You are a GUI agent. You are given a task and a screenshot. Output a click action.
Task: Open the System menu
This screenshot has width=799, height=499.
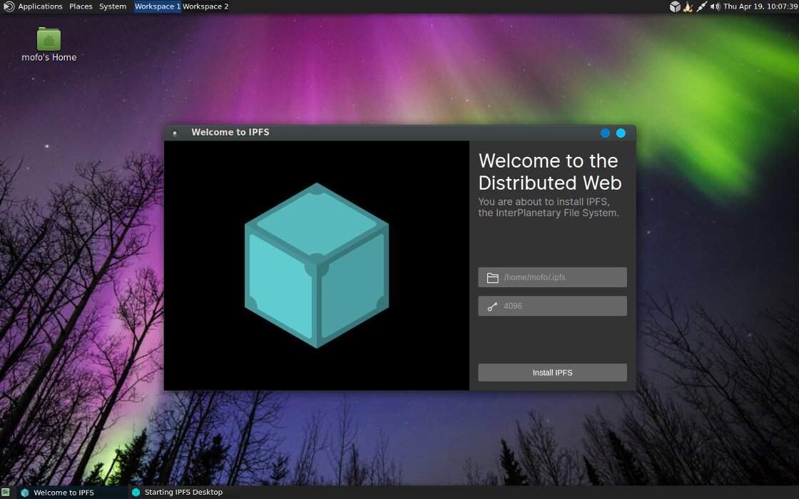(x=113, y=6)
